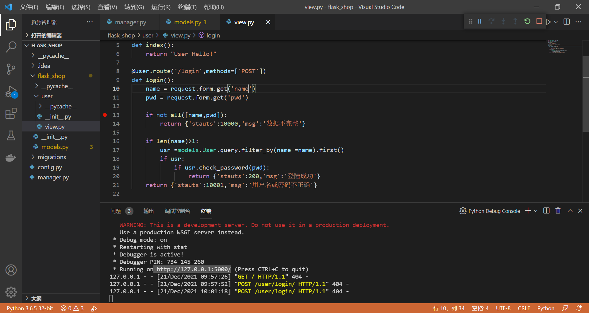Viewport: 589px width, 313px height.
Task: Open the run button dropdown arrow
Action: tap(556, 22)
